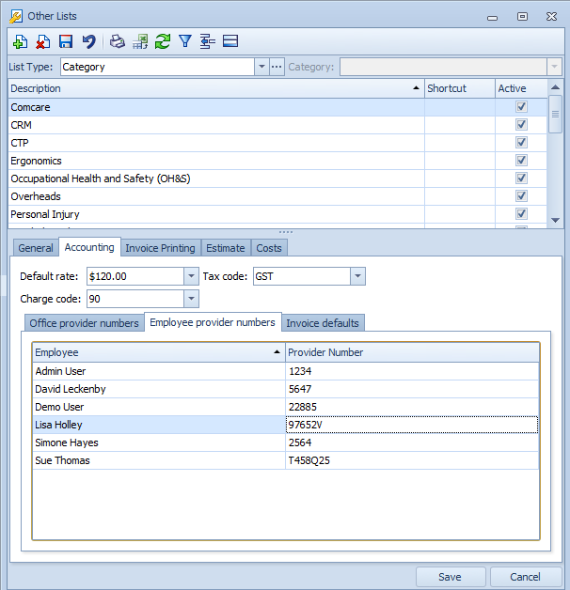Click the delete record icon

[43, 41]
